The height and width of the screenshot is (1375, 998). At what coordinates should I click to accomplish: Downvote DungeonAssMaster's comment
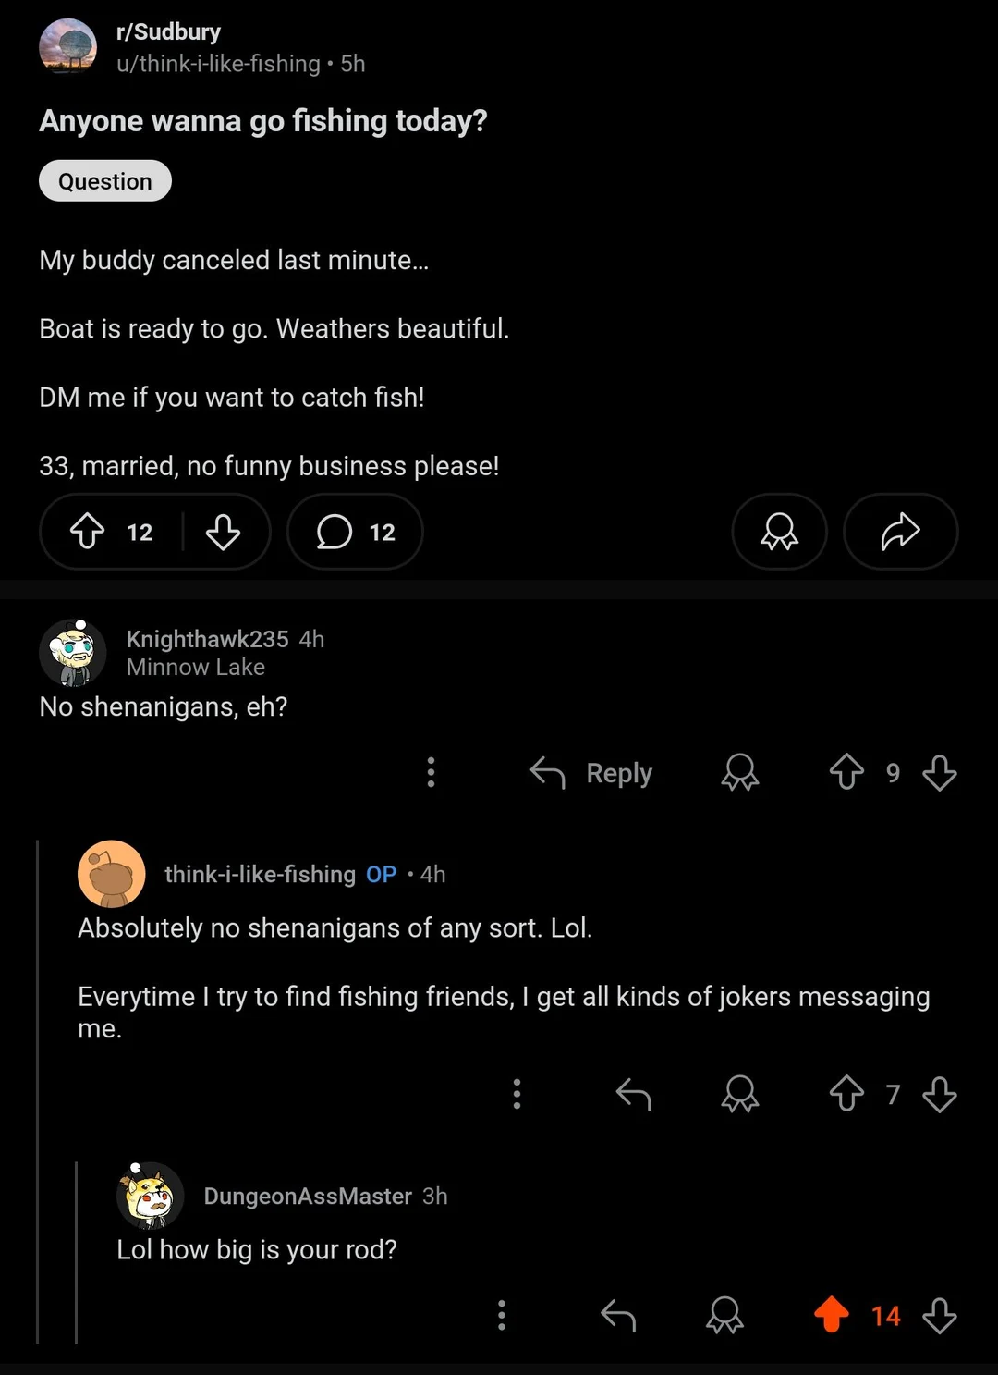(x=940, y=1315)
